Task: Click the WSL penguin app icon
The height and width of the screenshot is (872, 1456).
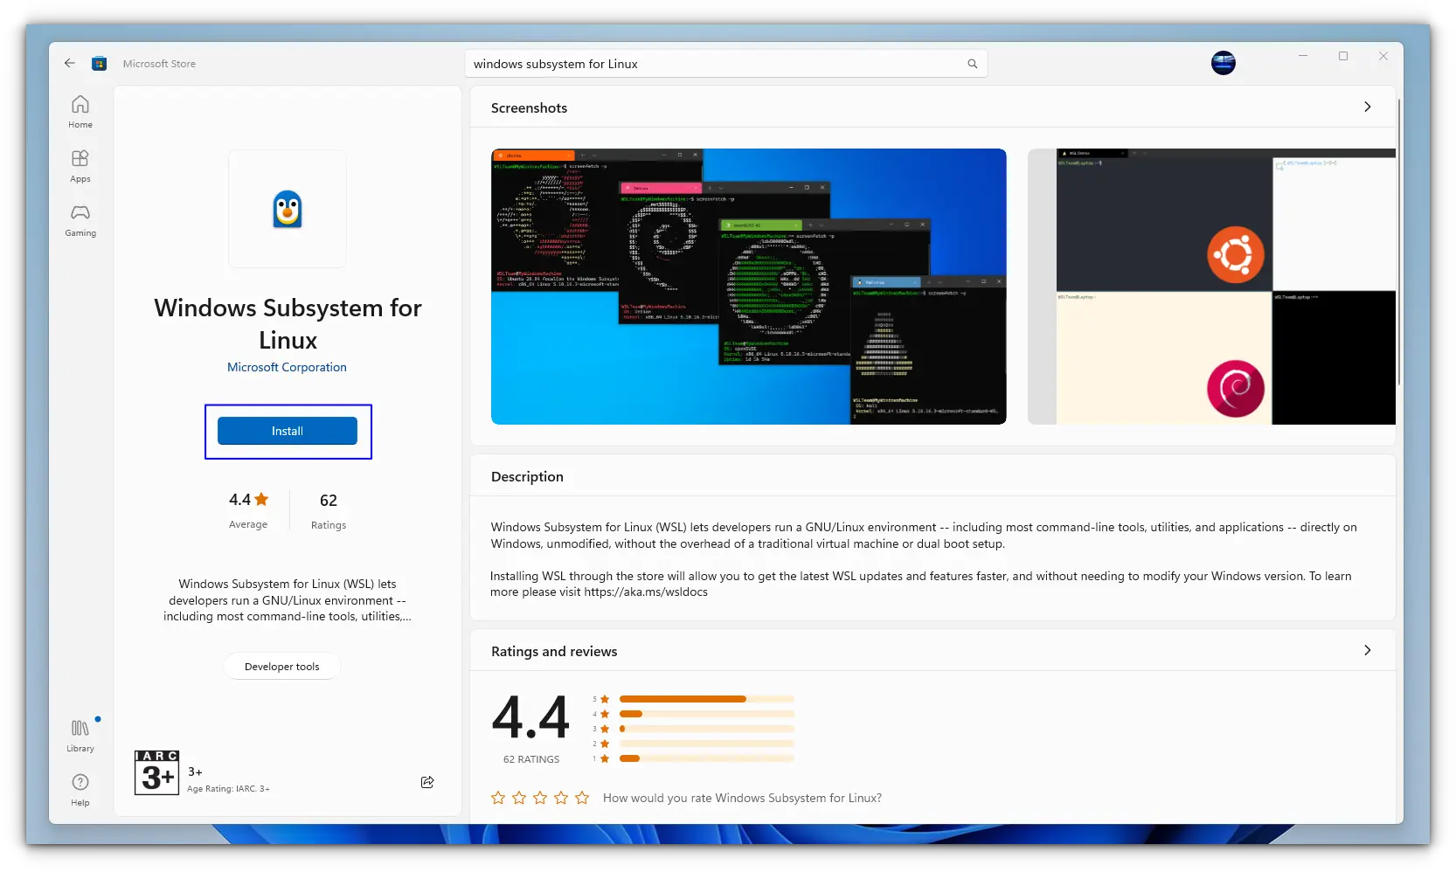Action: coord(288,209)
